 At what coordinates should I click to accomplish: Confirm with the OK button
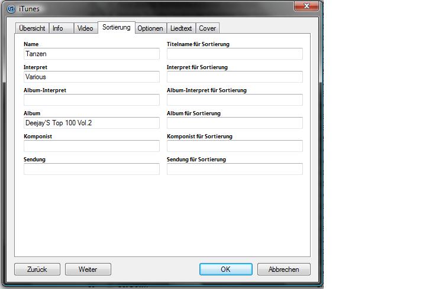(x=226, y=269)
